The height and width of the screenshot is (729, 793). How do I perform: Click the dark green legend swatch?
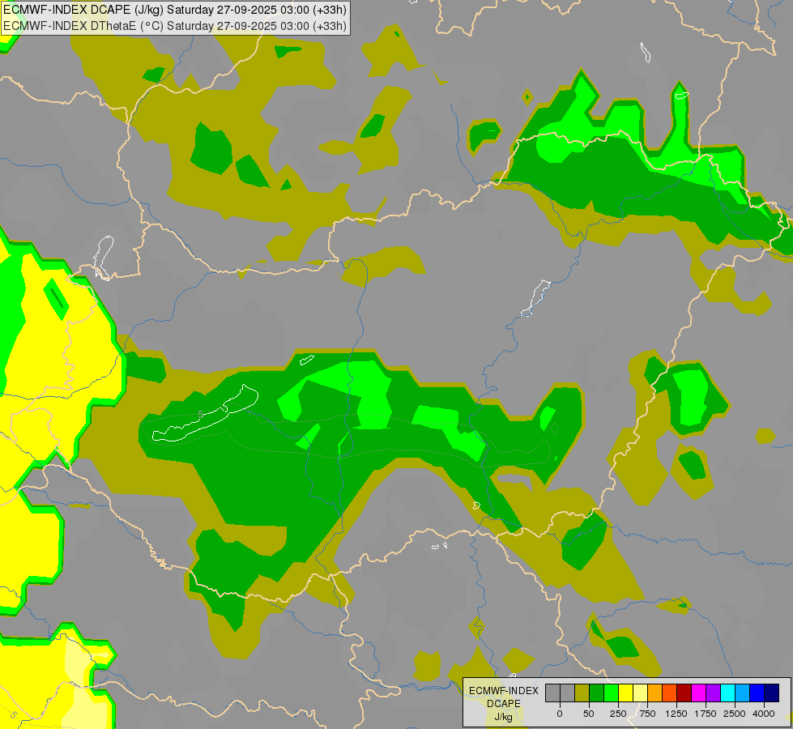[x=597, y=693]
